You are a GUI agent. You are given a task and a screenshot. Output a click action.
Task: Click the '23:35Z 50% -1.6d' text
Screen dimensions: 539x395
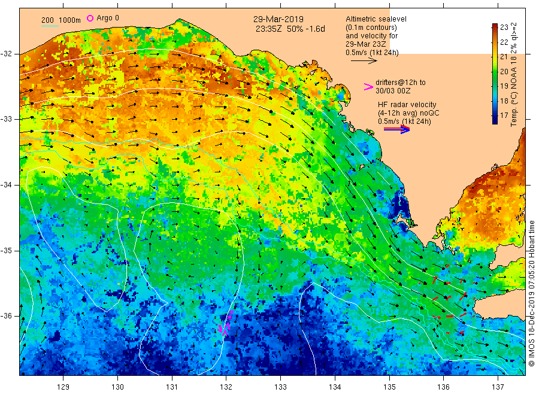tap(290, 29)
